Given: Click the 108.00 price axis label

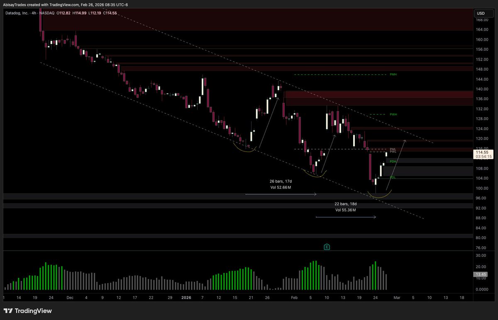Looking at the screenshot, I should [x=482, y=168].
